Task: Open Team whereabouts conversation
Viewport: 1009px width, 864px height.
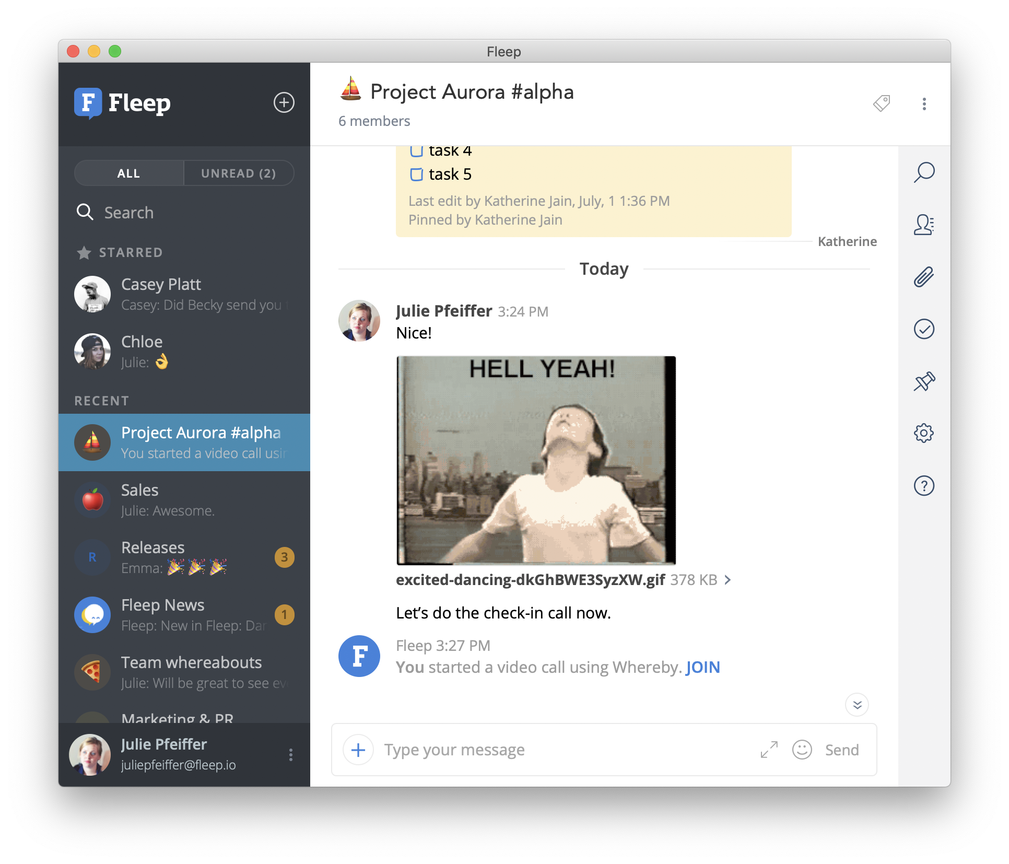Action: click(184, 672)
